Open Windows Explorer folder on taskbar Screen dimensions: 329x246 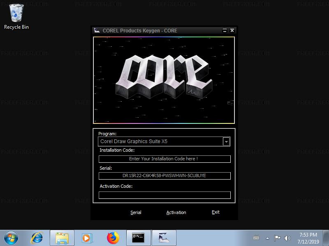pyautogui.click(x=62, y=238)
